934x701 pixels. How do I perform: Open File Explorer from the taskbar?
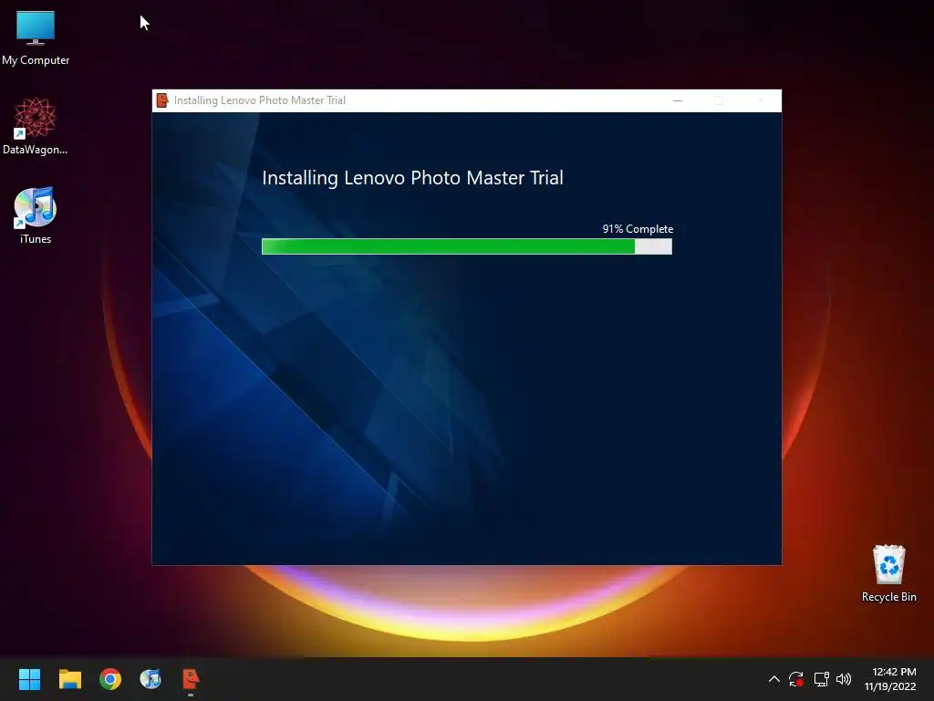click(x=69, y=679)
